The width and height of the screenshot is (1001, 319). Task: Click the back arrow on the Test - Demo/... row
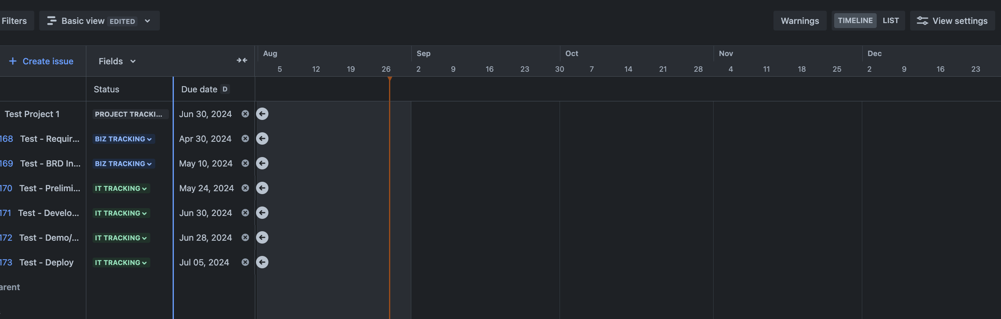262,237
